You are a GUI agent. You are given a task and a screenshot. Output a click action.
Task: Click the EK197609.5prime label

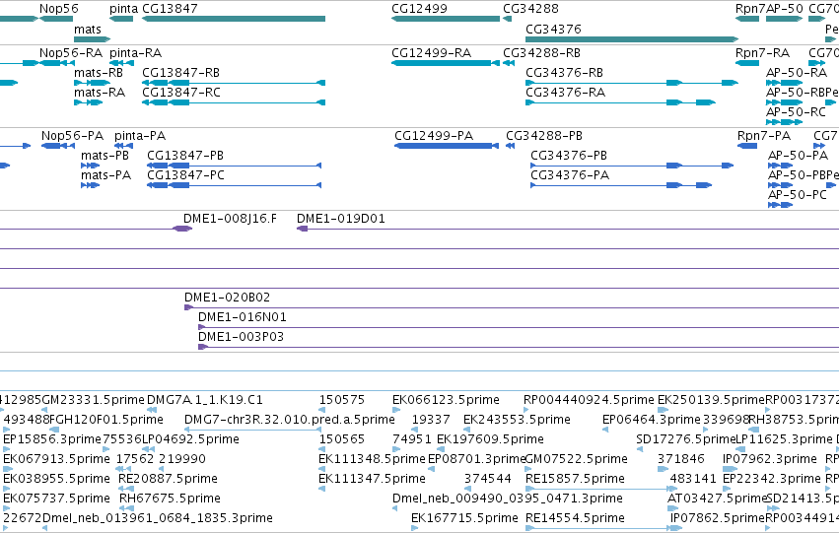(x=490, y=439)
